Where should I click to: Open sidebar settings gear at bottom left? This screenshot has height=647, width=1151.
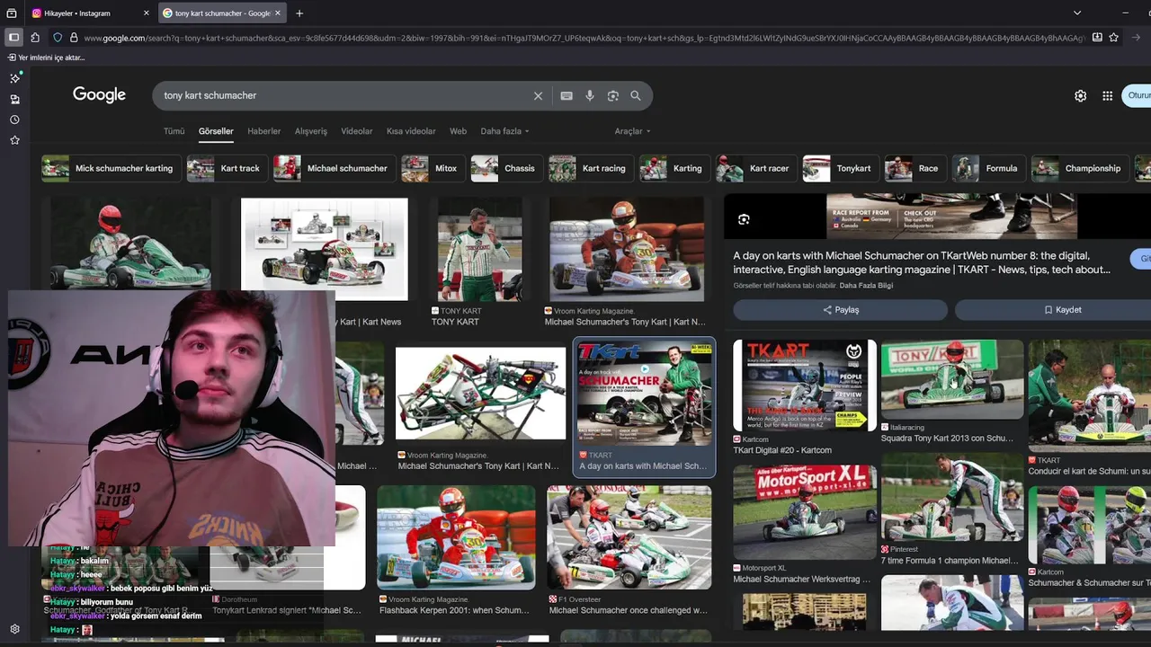[x=14, y=629]
